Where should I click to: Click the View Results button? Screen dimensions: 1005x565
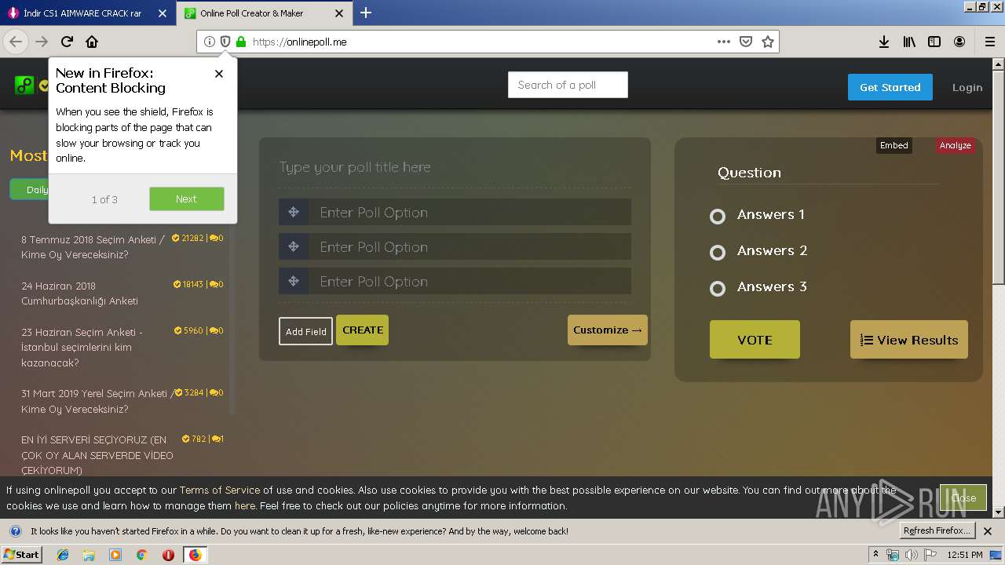(909, 340)
